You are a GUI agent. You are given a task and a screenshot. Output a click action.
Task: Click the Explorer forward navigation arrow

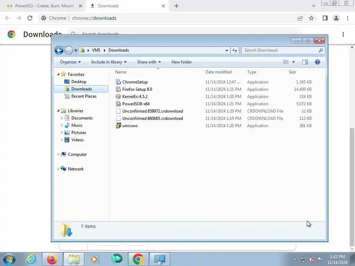(69, 50)
